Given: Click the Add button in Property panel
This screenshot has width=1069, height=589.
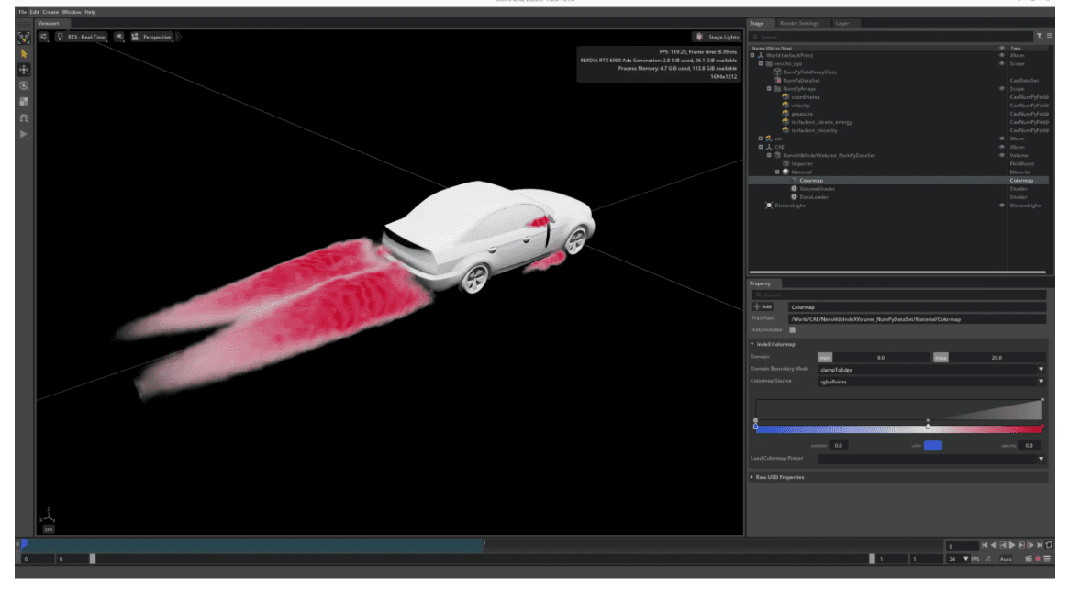Looking at the screenshot, I should tap(763, 306).
